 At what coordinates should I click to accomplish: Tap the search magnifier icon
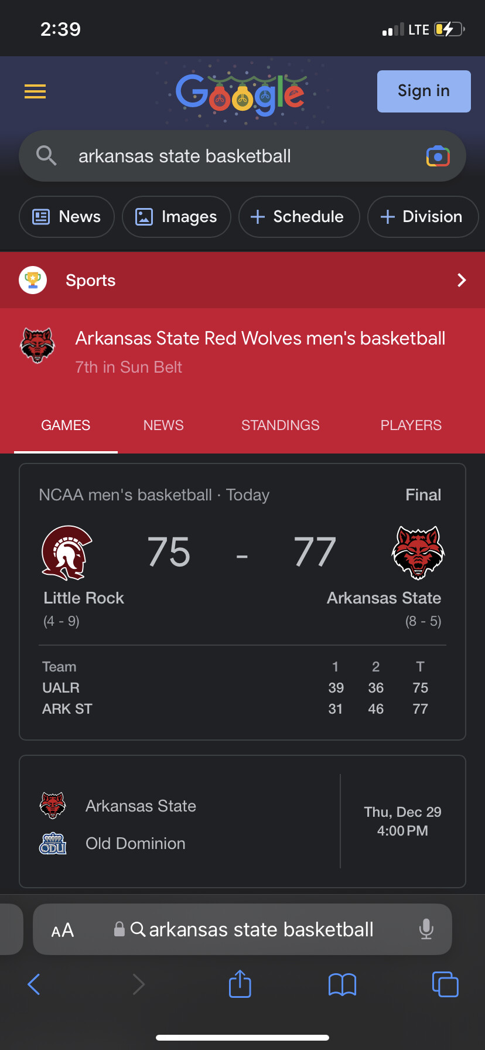coord(46,156)
